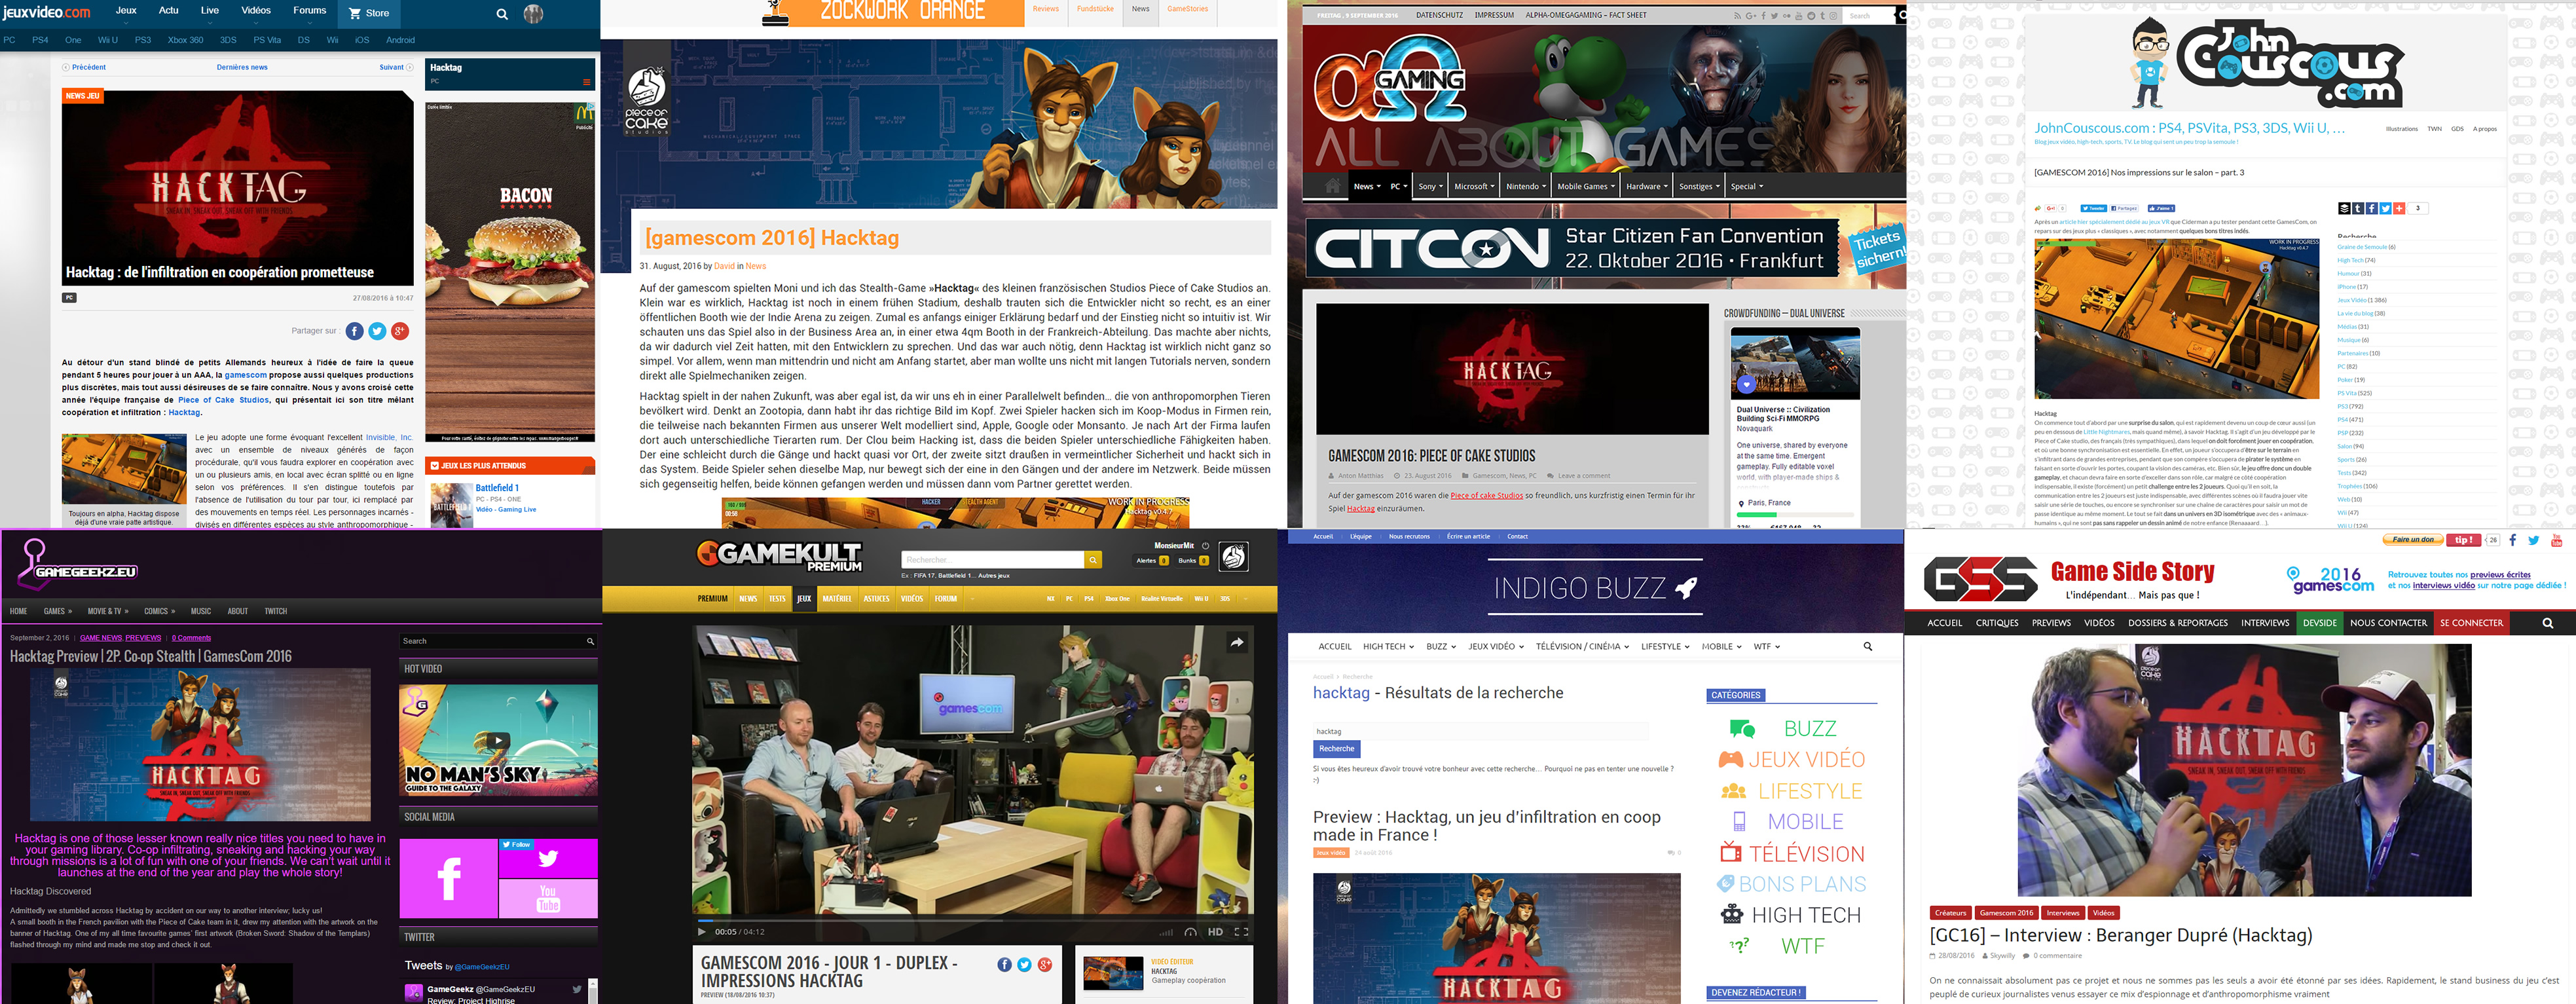Click the hacktag search field on Indigo Buzz

tap(1480, 731)
